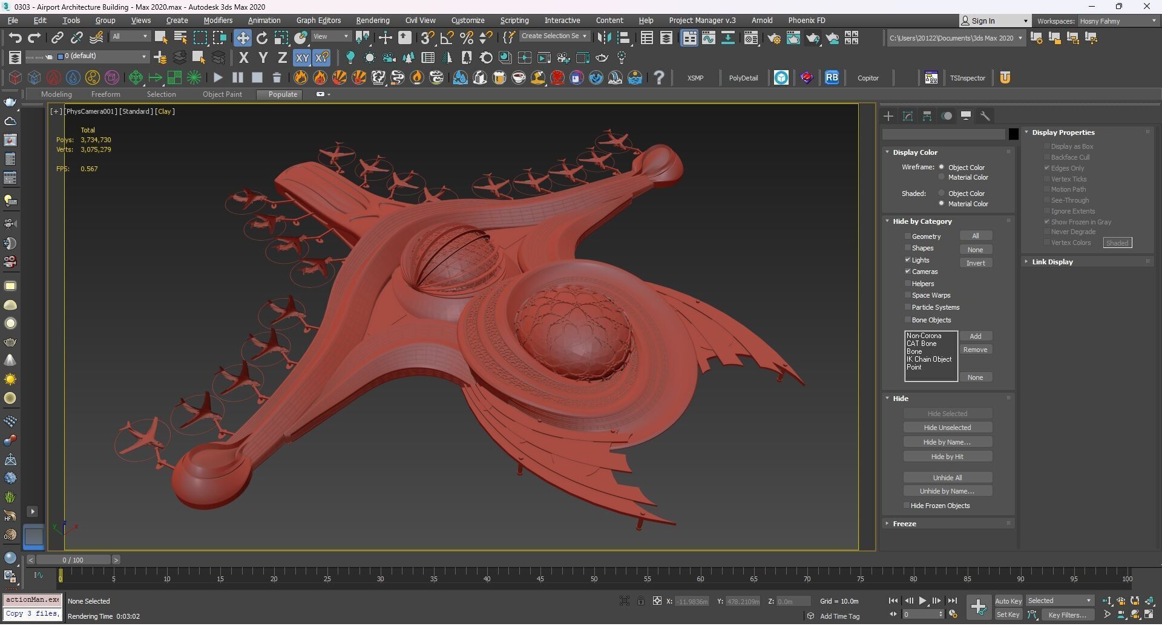
Task: Click the question mark help icon
Action: (x=659, y=77)
